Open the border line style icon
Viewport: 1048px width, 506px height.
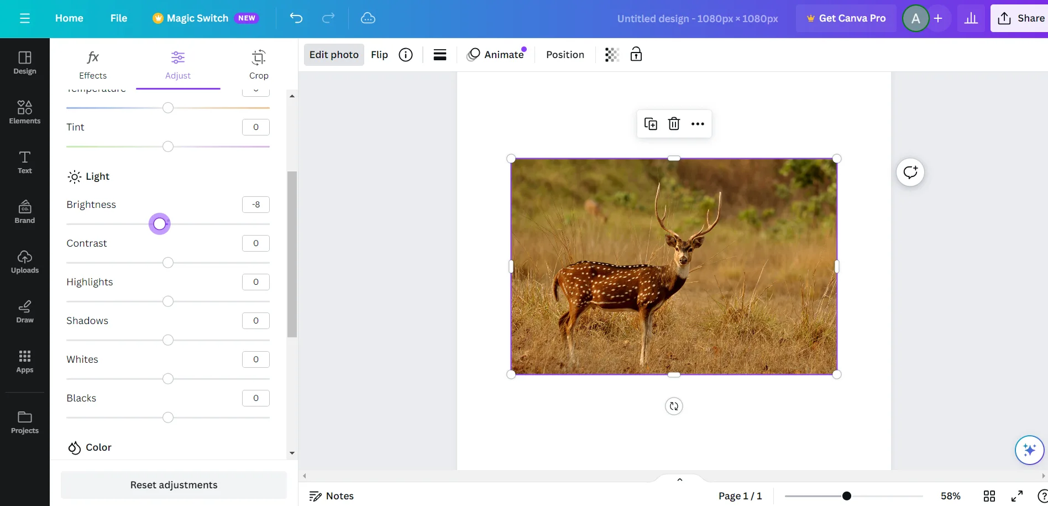[440, 55]
